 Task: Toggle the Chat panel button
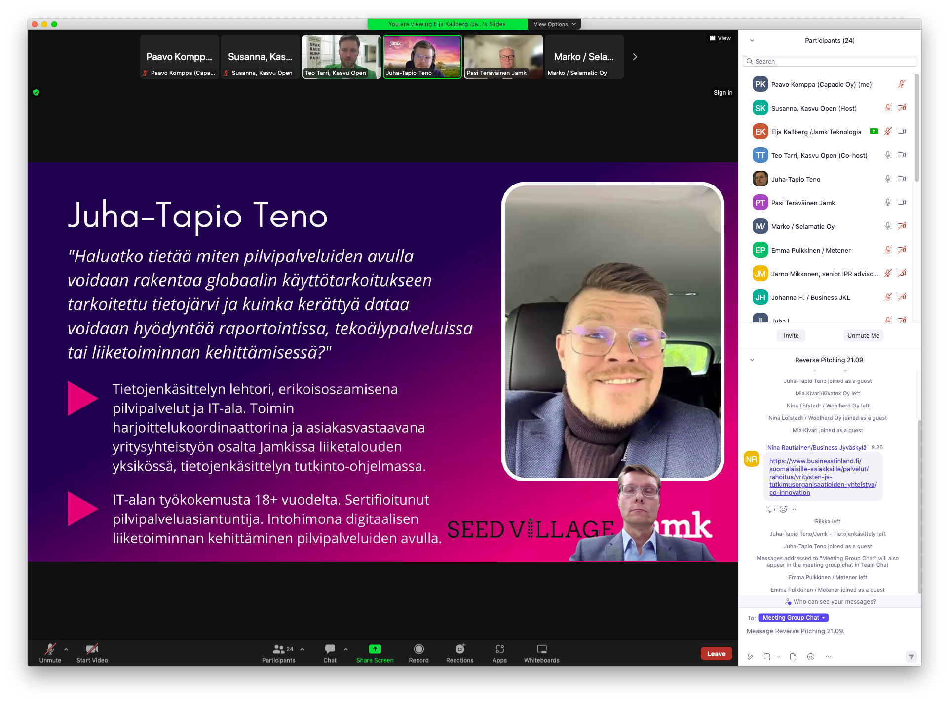click(330, 649)
